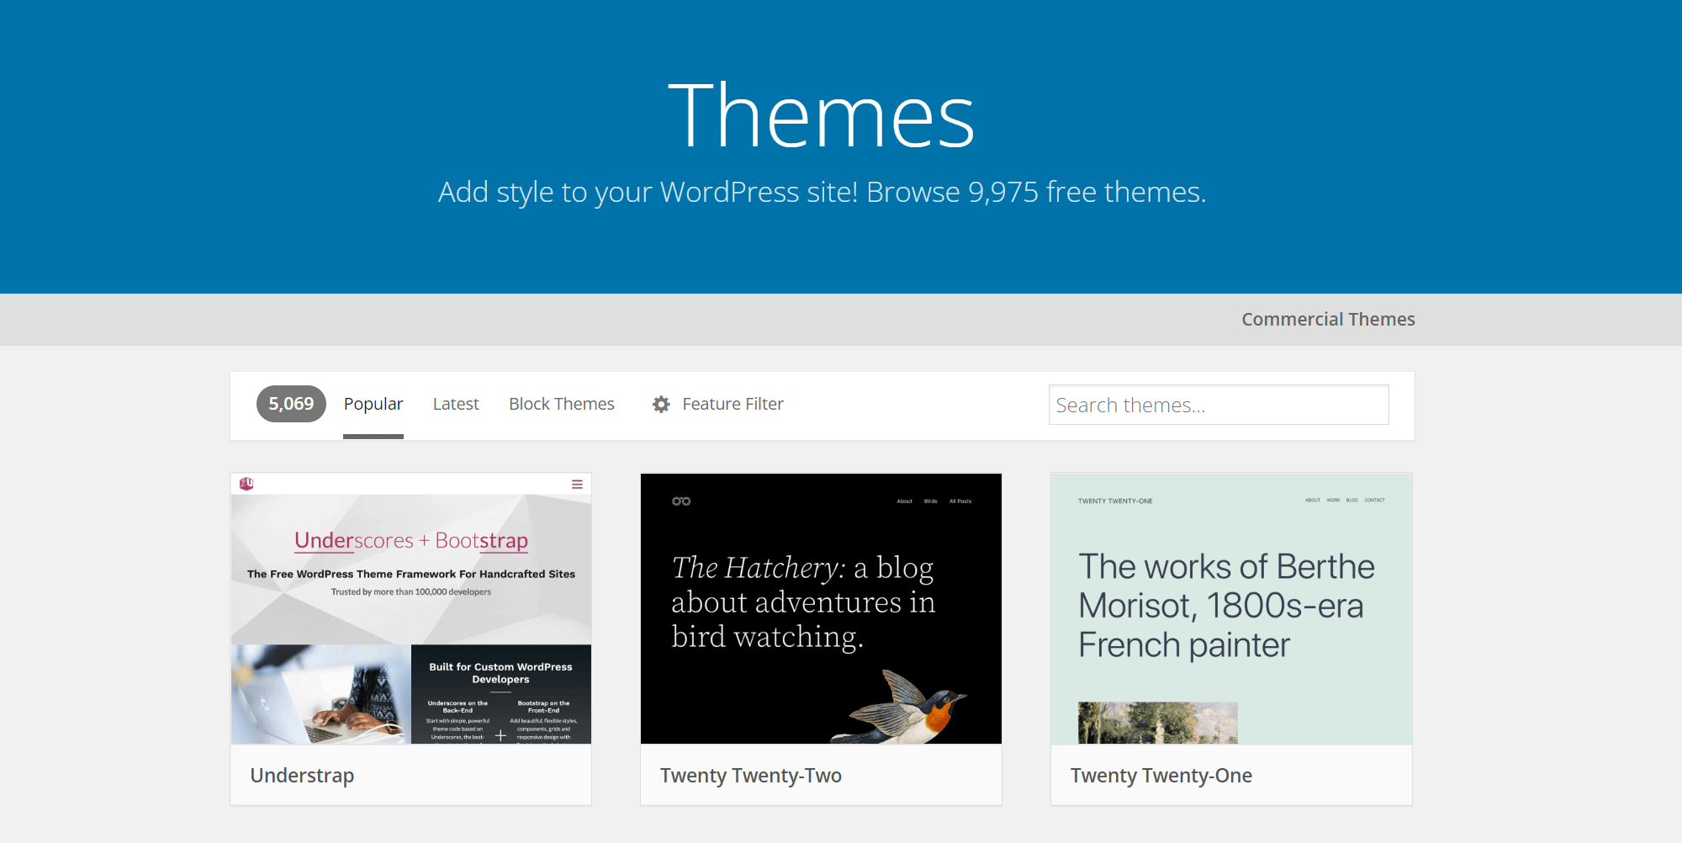Click 'Built for Custom WordPress Developers' text
Viewport: 1682px width, 843px height.
point(500,673)
